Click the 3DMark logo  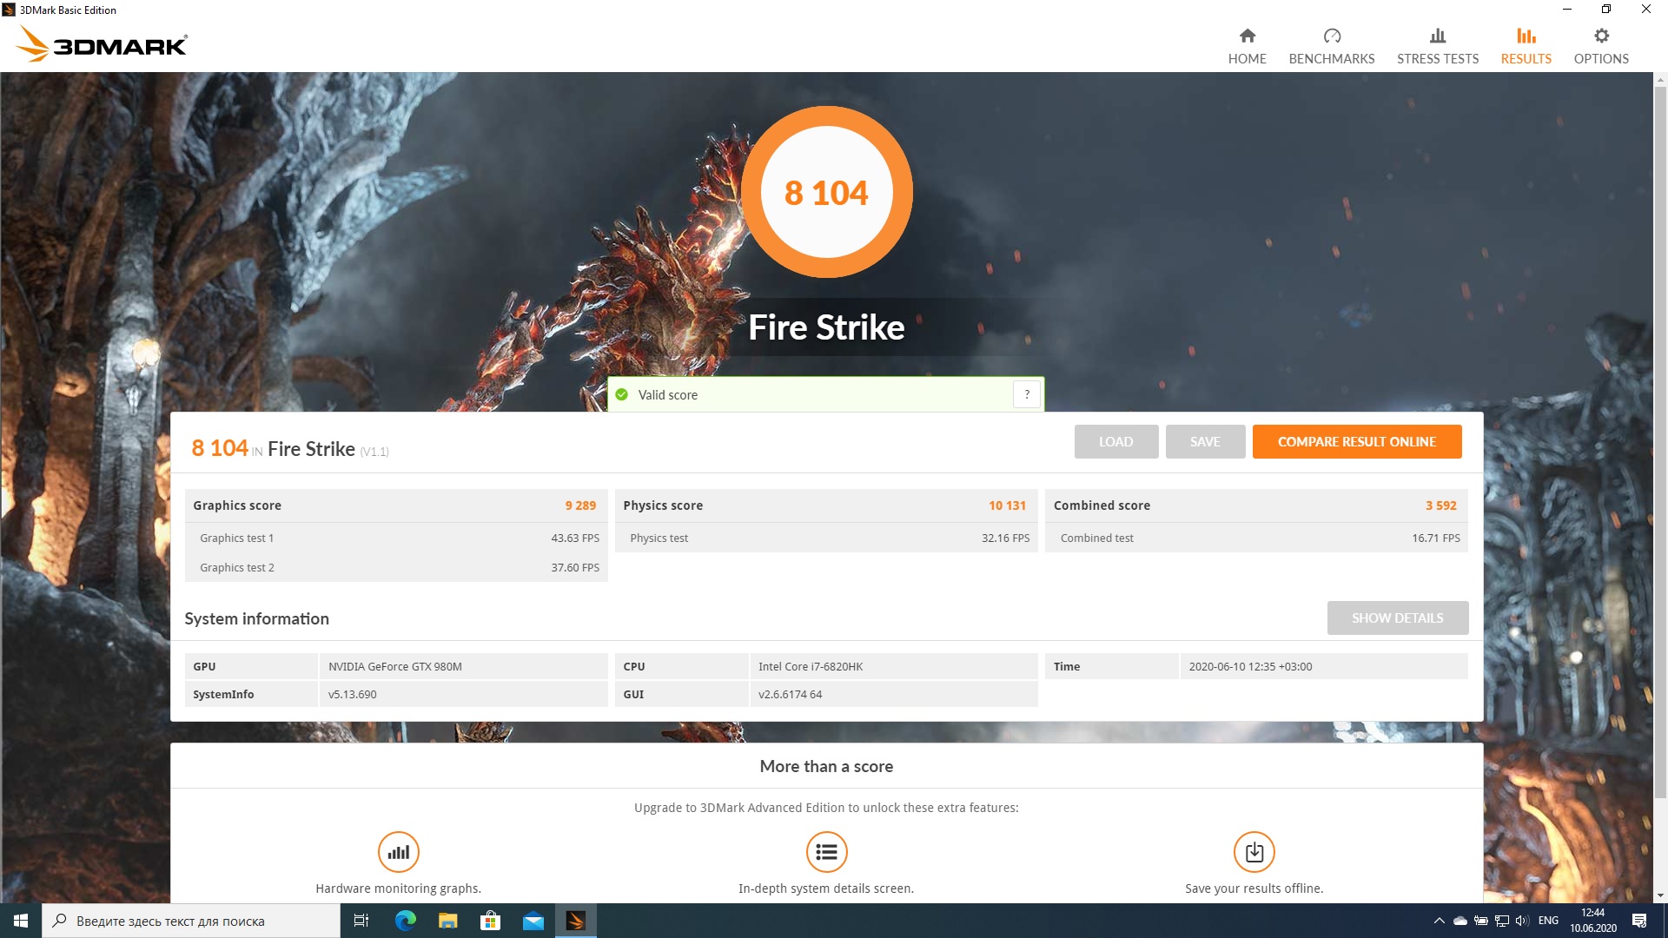click(102, 43)
